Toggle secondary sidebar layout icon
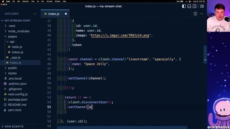This screenshot has height=129, width=230. pyautogui.click(x=194, y=6)
